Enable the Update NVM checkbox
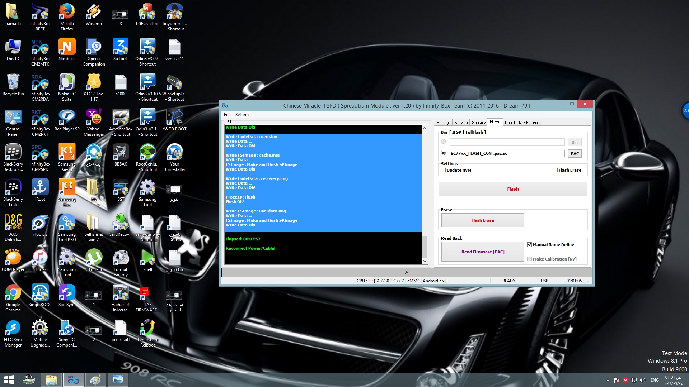Viewport: 689px width, 387px height. (444, 170)
